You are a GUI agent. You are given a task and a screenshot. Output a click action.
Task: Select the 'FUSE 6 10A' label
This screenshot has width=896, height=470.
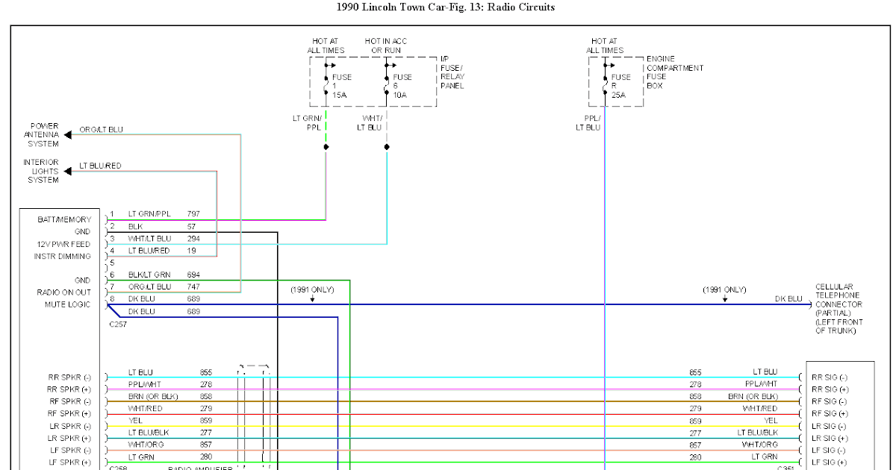pos(402,86)
